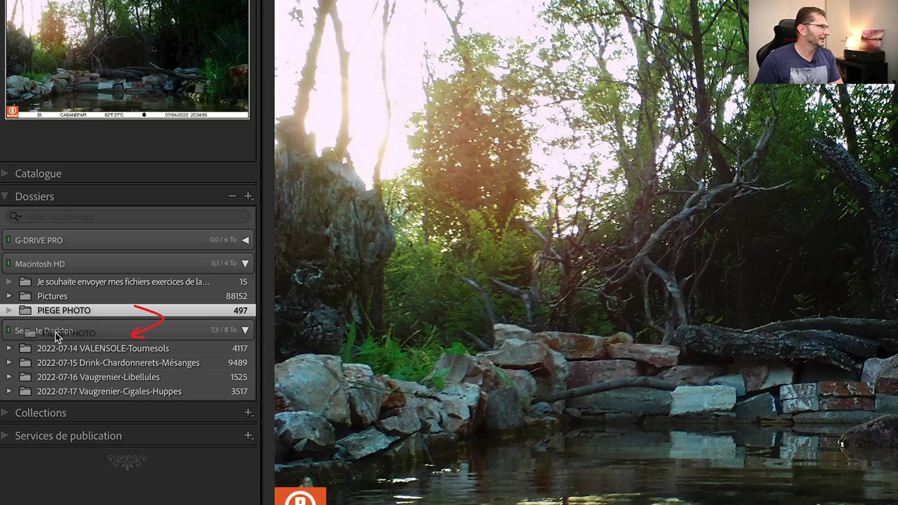The width and height of the screenshot is (898, 505).
Task: Click the Services de publication panel title
Action: [68, 436]
